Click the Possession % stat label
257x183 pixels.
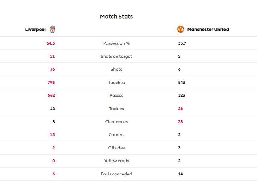click(x=116, y=43)
